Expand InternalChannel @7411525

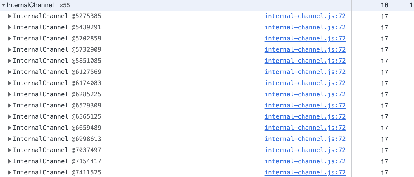pyautogui.click(x=9, y=173)
